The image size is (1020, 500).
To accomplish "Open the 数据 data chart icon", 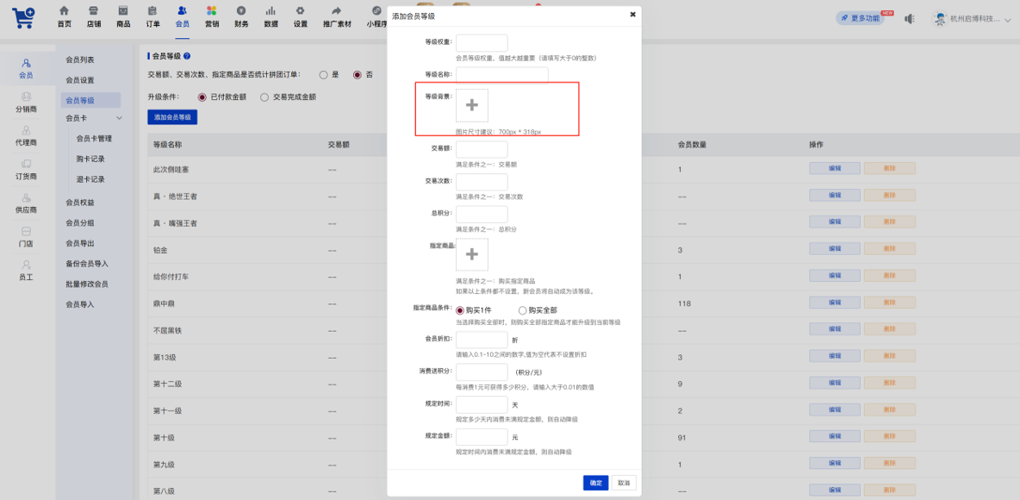I will [x=271, y=11].
